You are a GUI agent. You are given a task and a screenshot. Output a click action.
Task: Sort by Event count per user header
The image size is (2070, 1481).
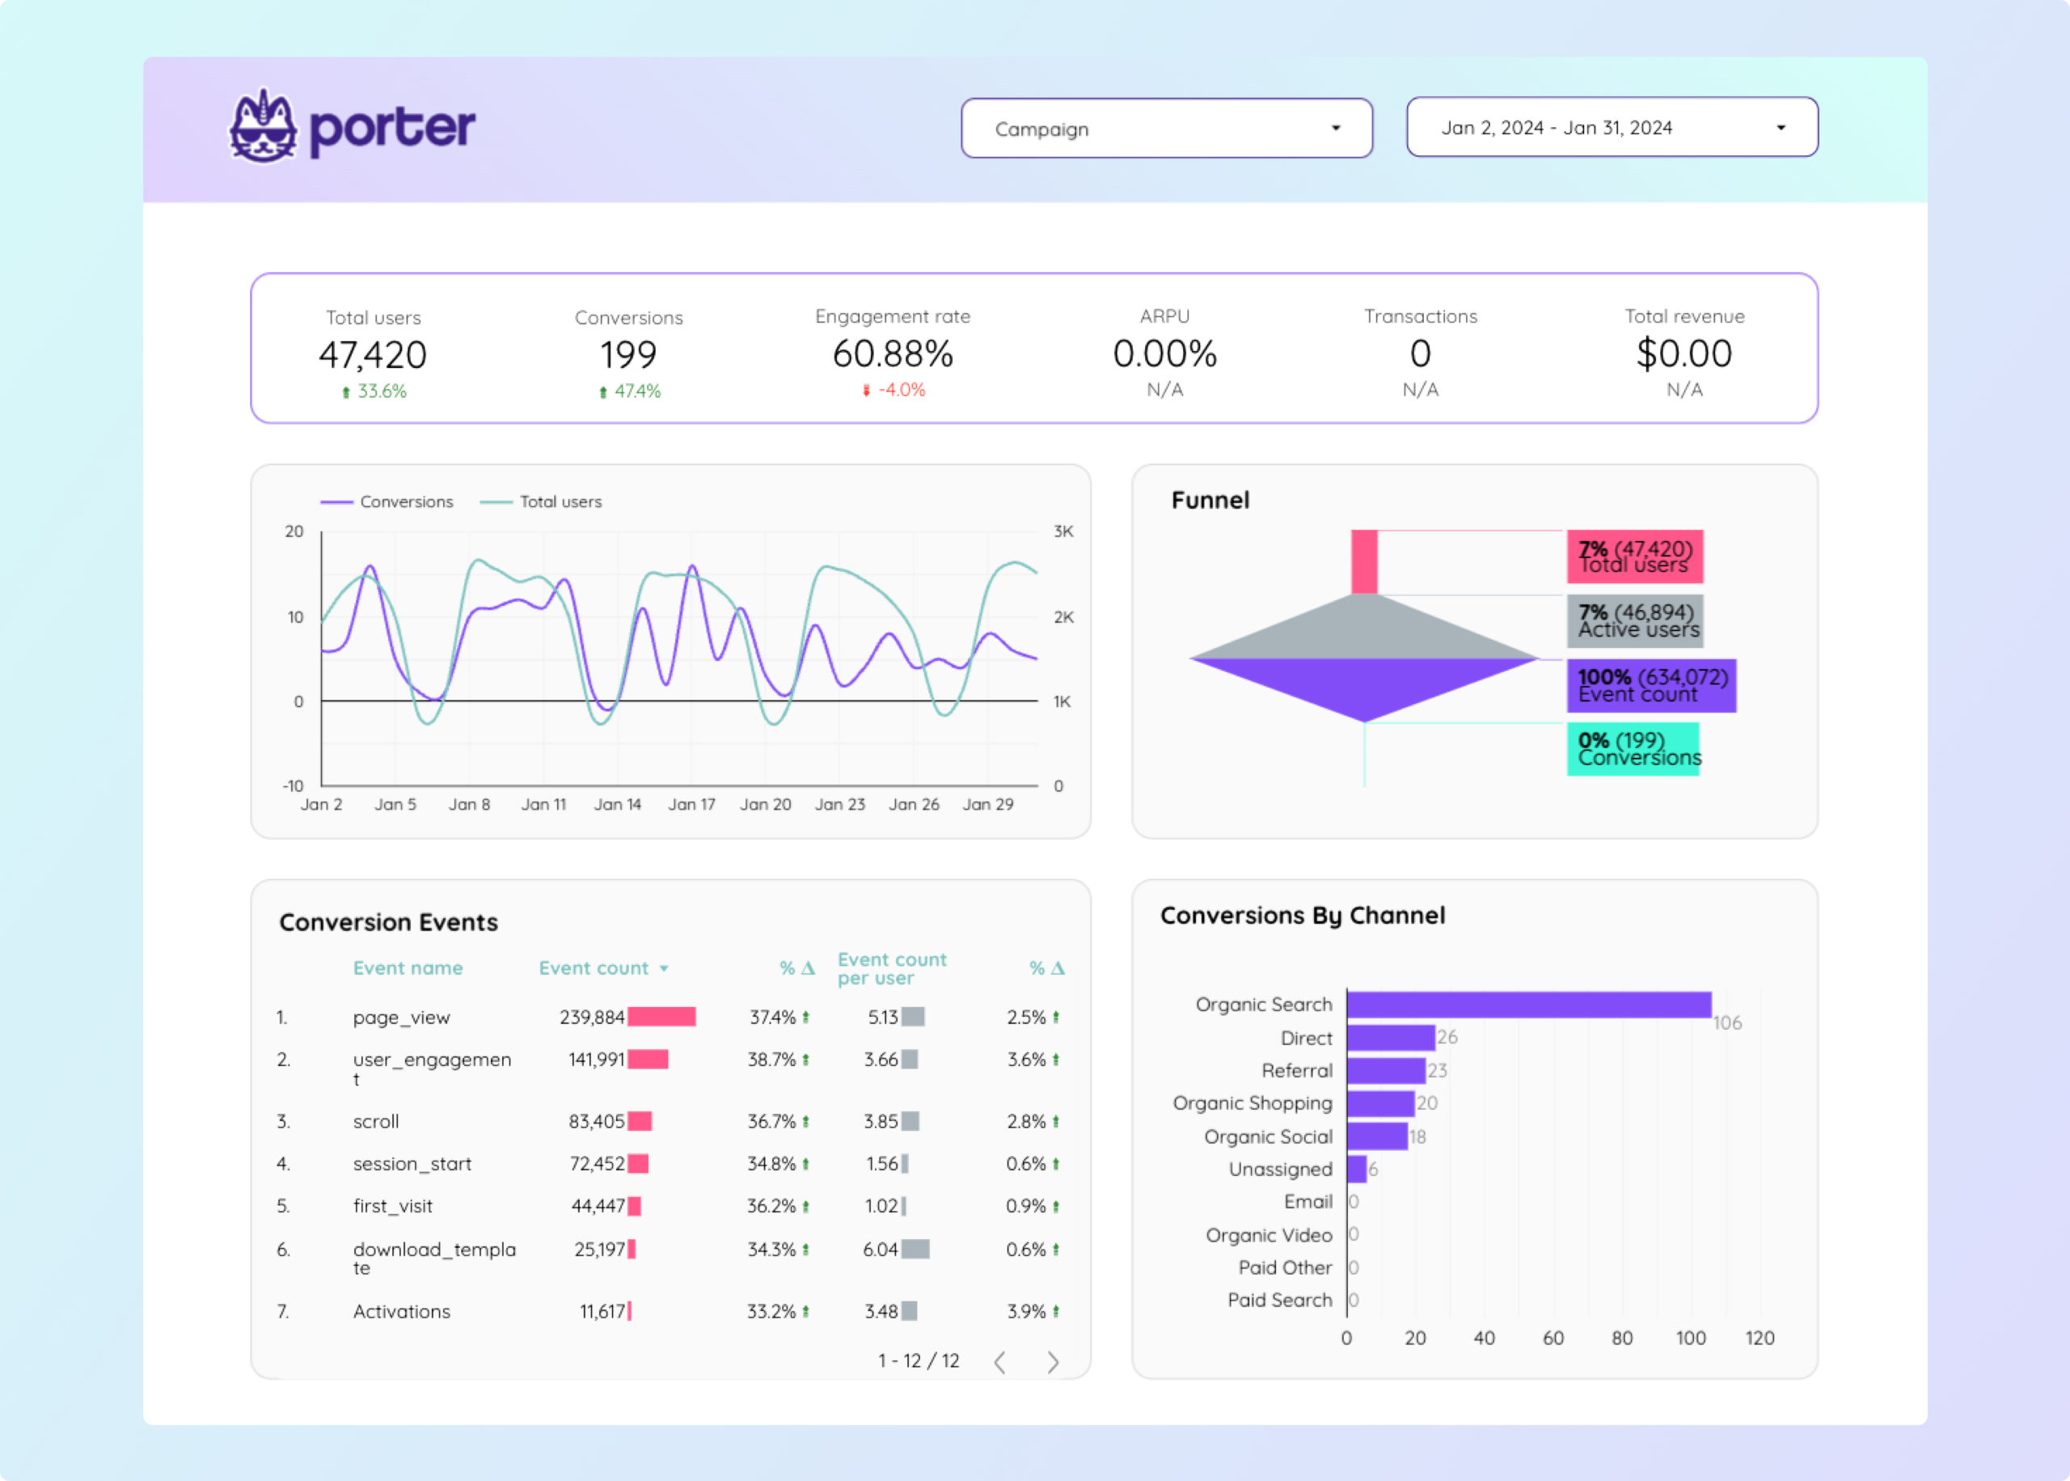click(x=891, y=968)
